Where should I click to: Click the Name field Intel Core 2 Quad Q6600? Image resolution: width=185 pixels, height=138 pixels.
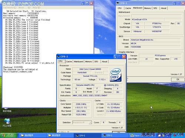tap(90, 69)
